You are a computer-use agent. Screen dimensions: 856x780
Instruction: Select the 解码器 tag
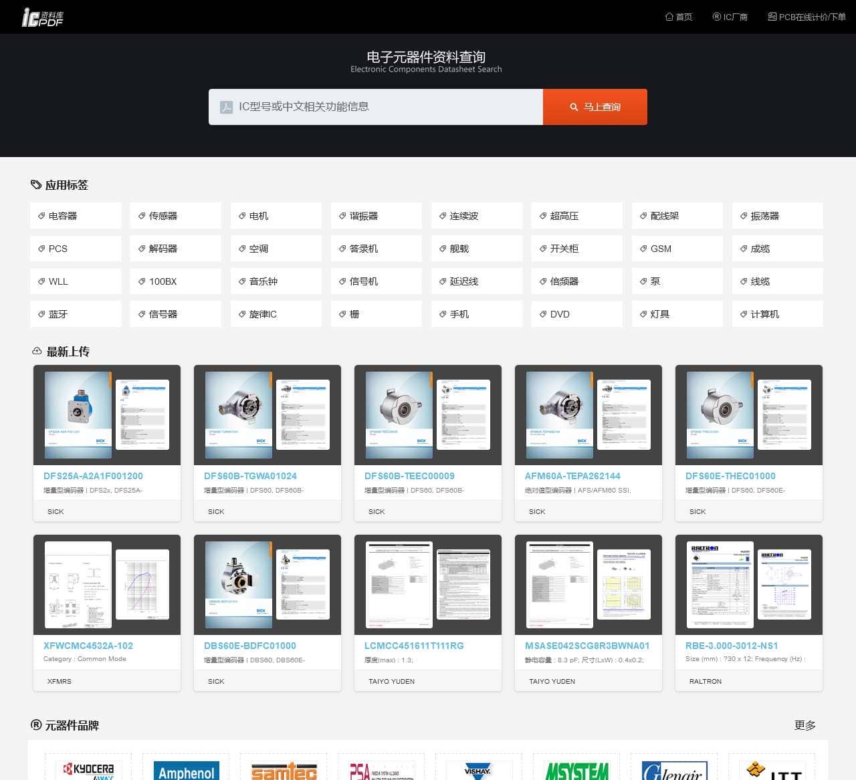(x=176, y=249)
